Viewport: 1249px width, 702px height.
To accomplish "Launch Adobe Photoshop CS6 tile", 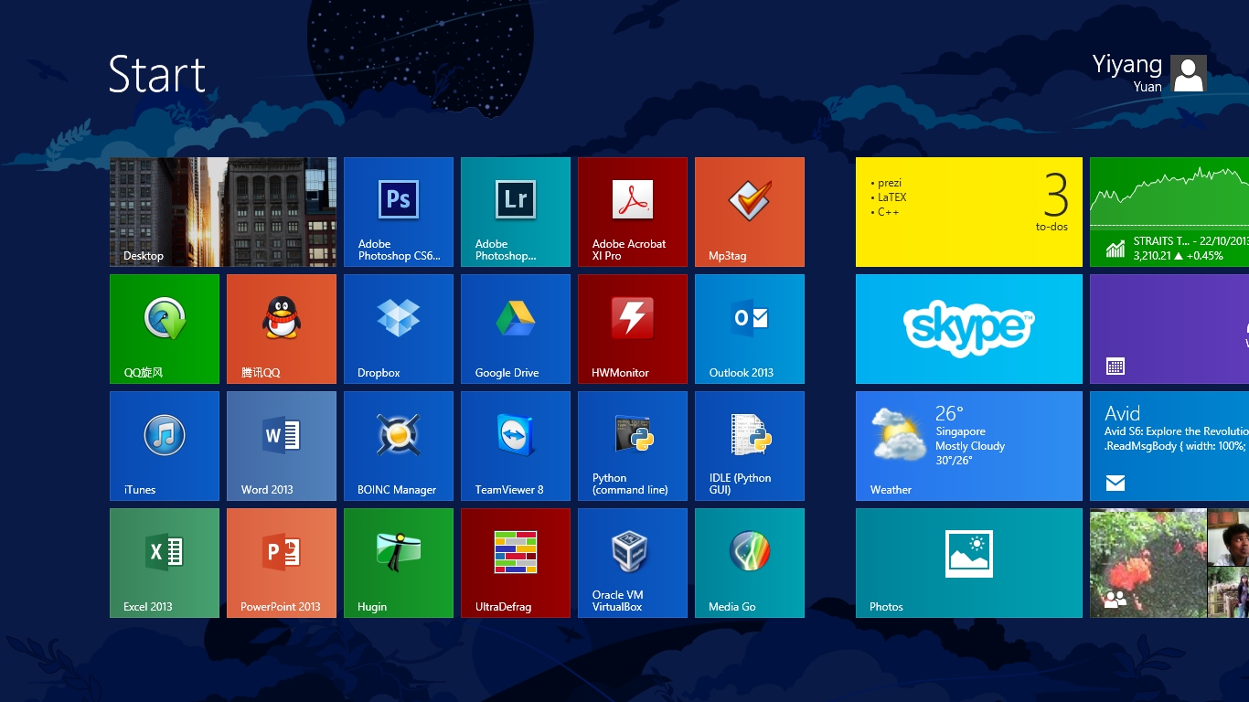I will (x=399, y=212).
